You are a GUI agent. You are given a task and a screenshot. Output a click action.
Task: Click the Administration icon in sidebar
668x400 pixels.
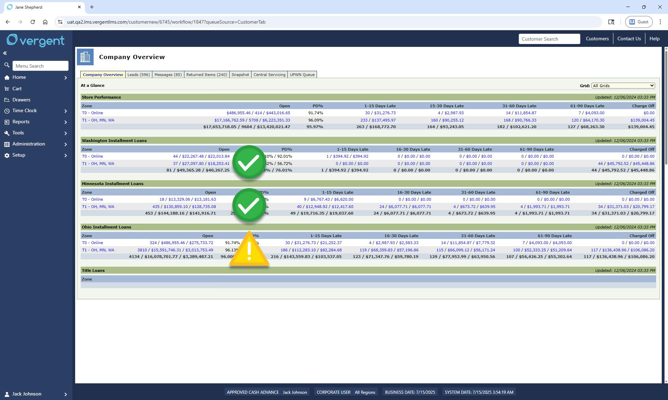(x=7, y=144)
